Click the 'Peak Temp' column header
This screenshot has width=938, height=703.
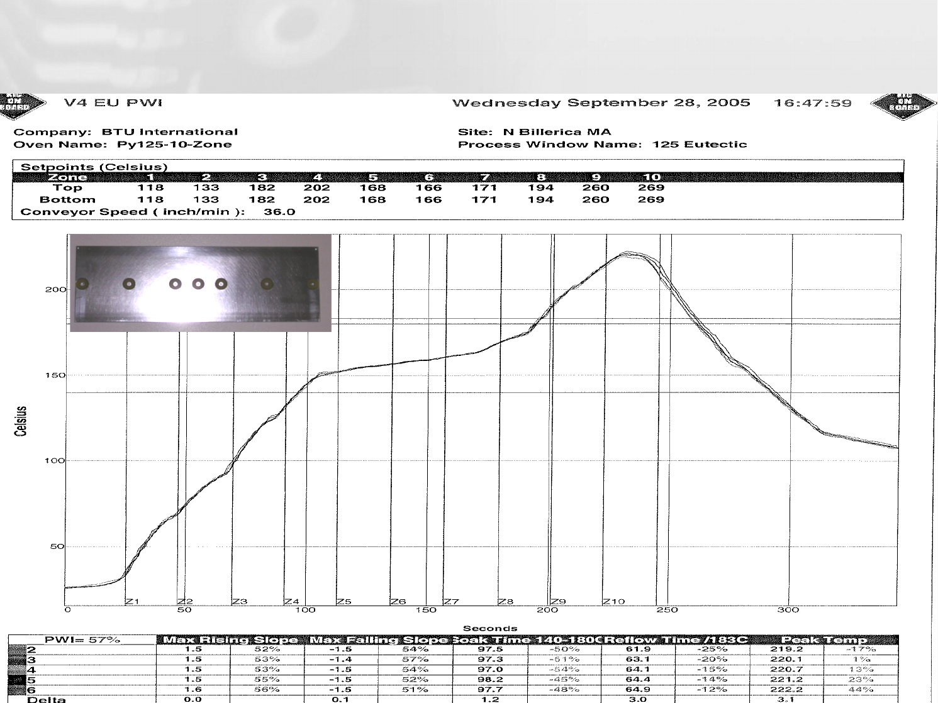[x=824, y=639]
